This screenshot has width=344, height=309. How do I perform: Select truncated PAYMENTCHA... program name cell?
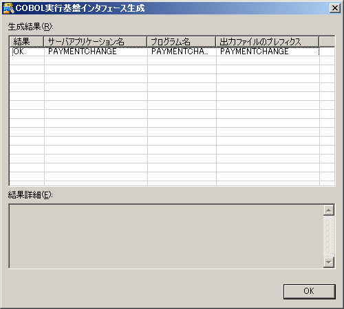click(180, 51)
